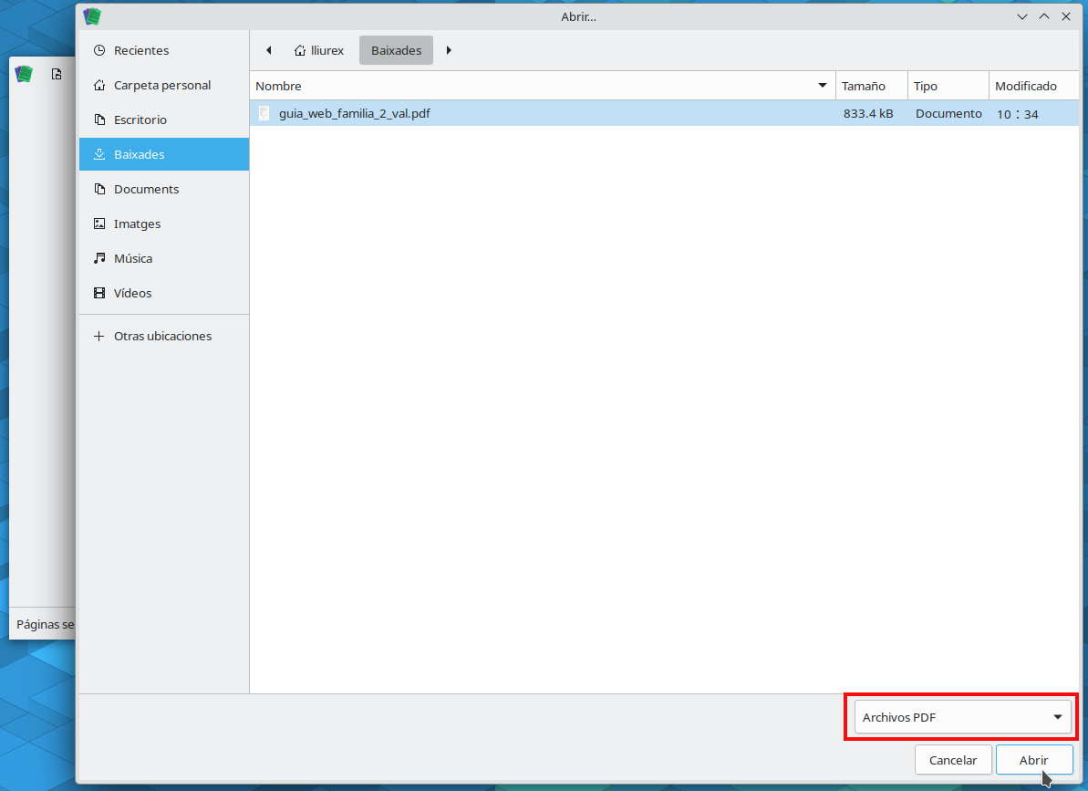
Task: Select Escritorio in the sidebar
Action: point(164,120)
